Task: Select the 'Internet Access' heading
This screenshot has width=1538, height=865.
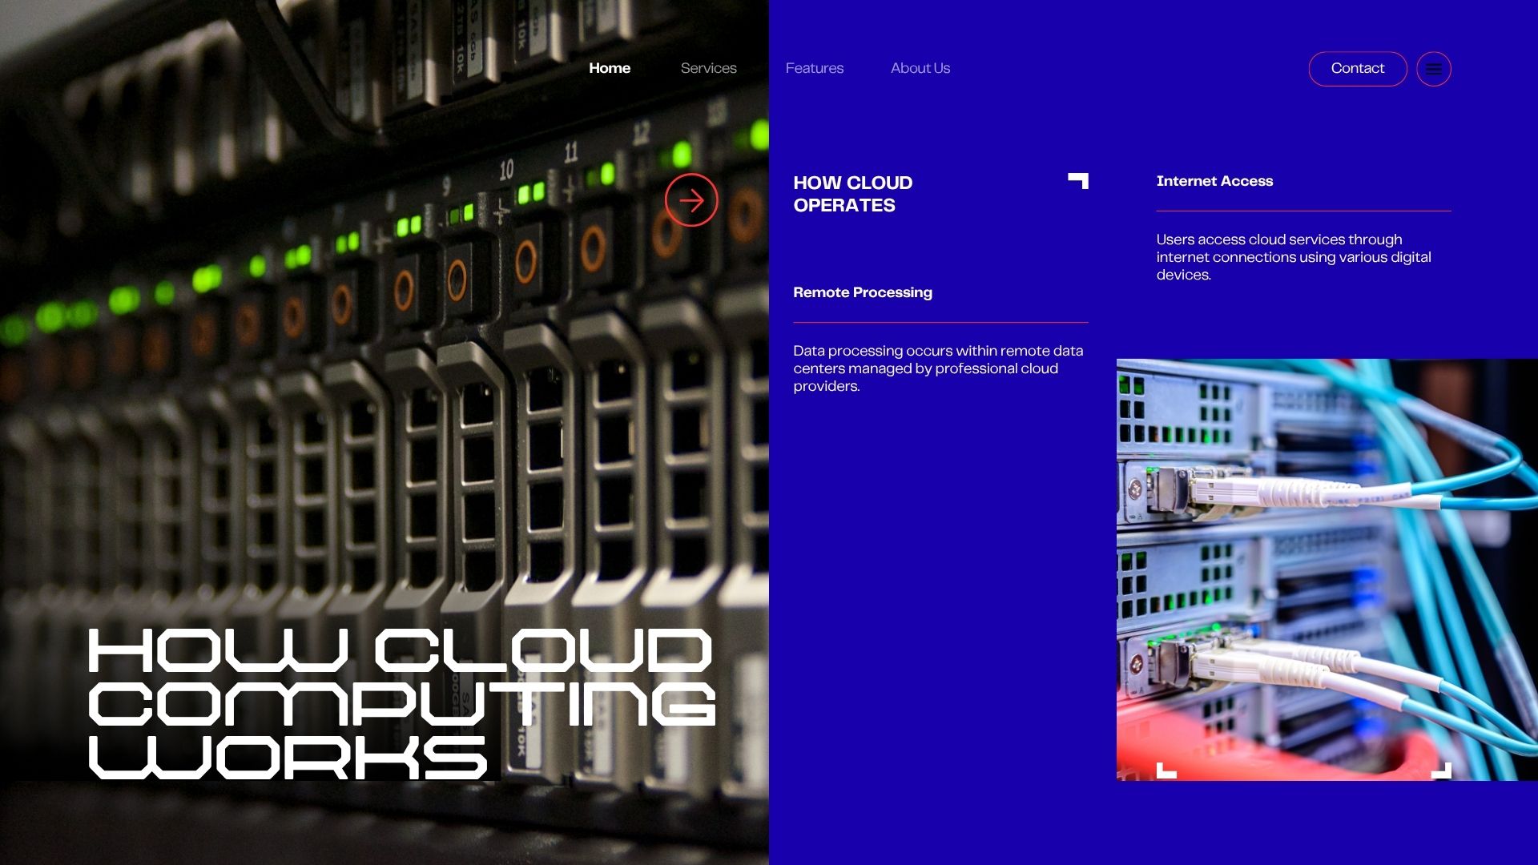Action: pyautogui.click(x=1214, y=181)
